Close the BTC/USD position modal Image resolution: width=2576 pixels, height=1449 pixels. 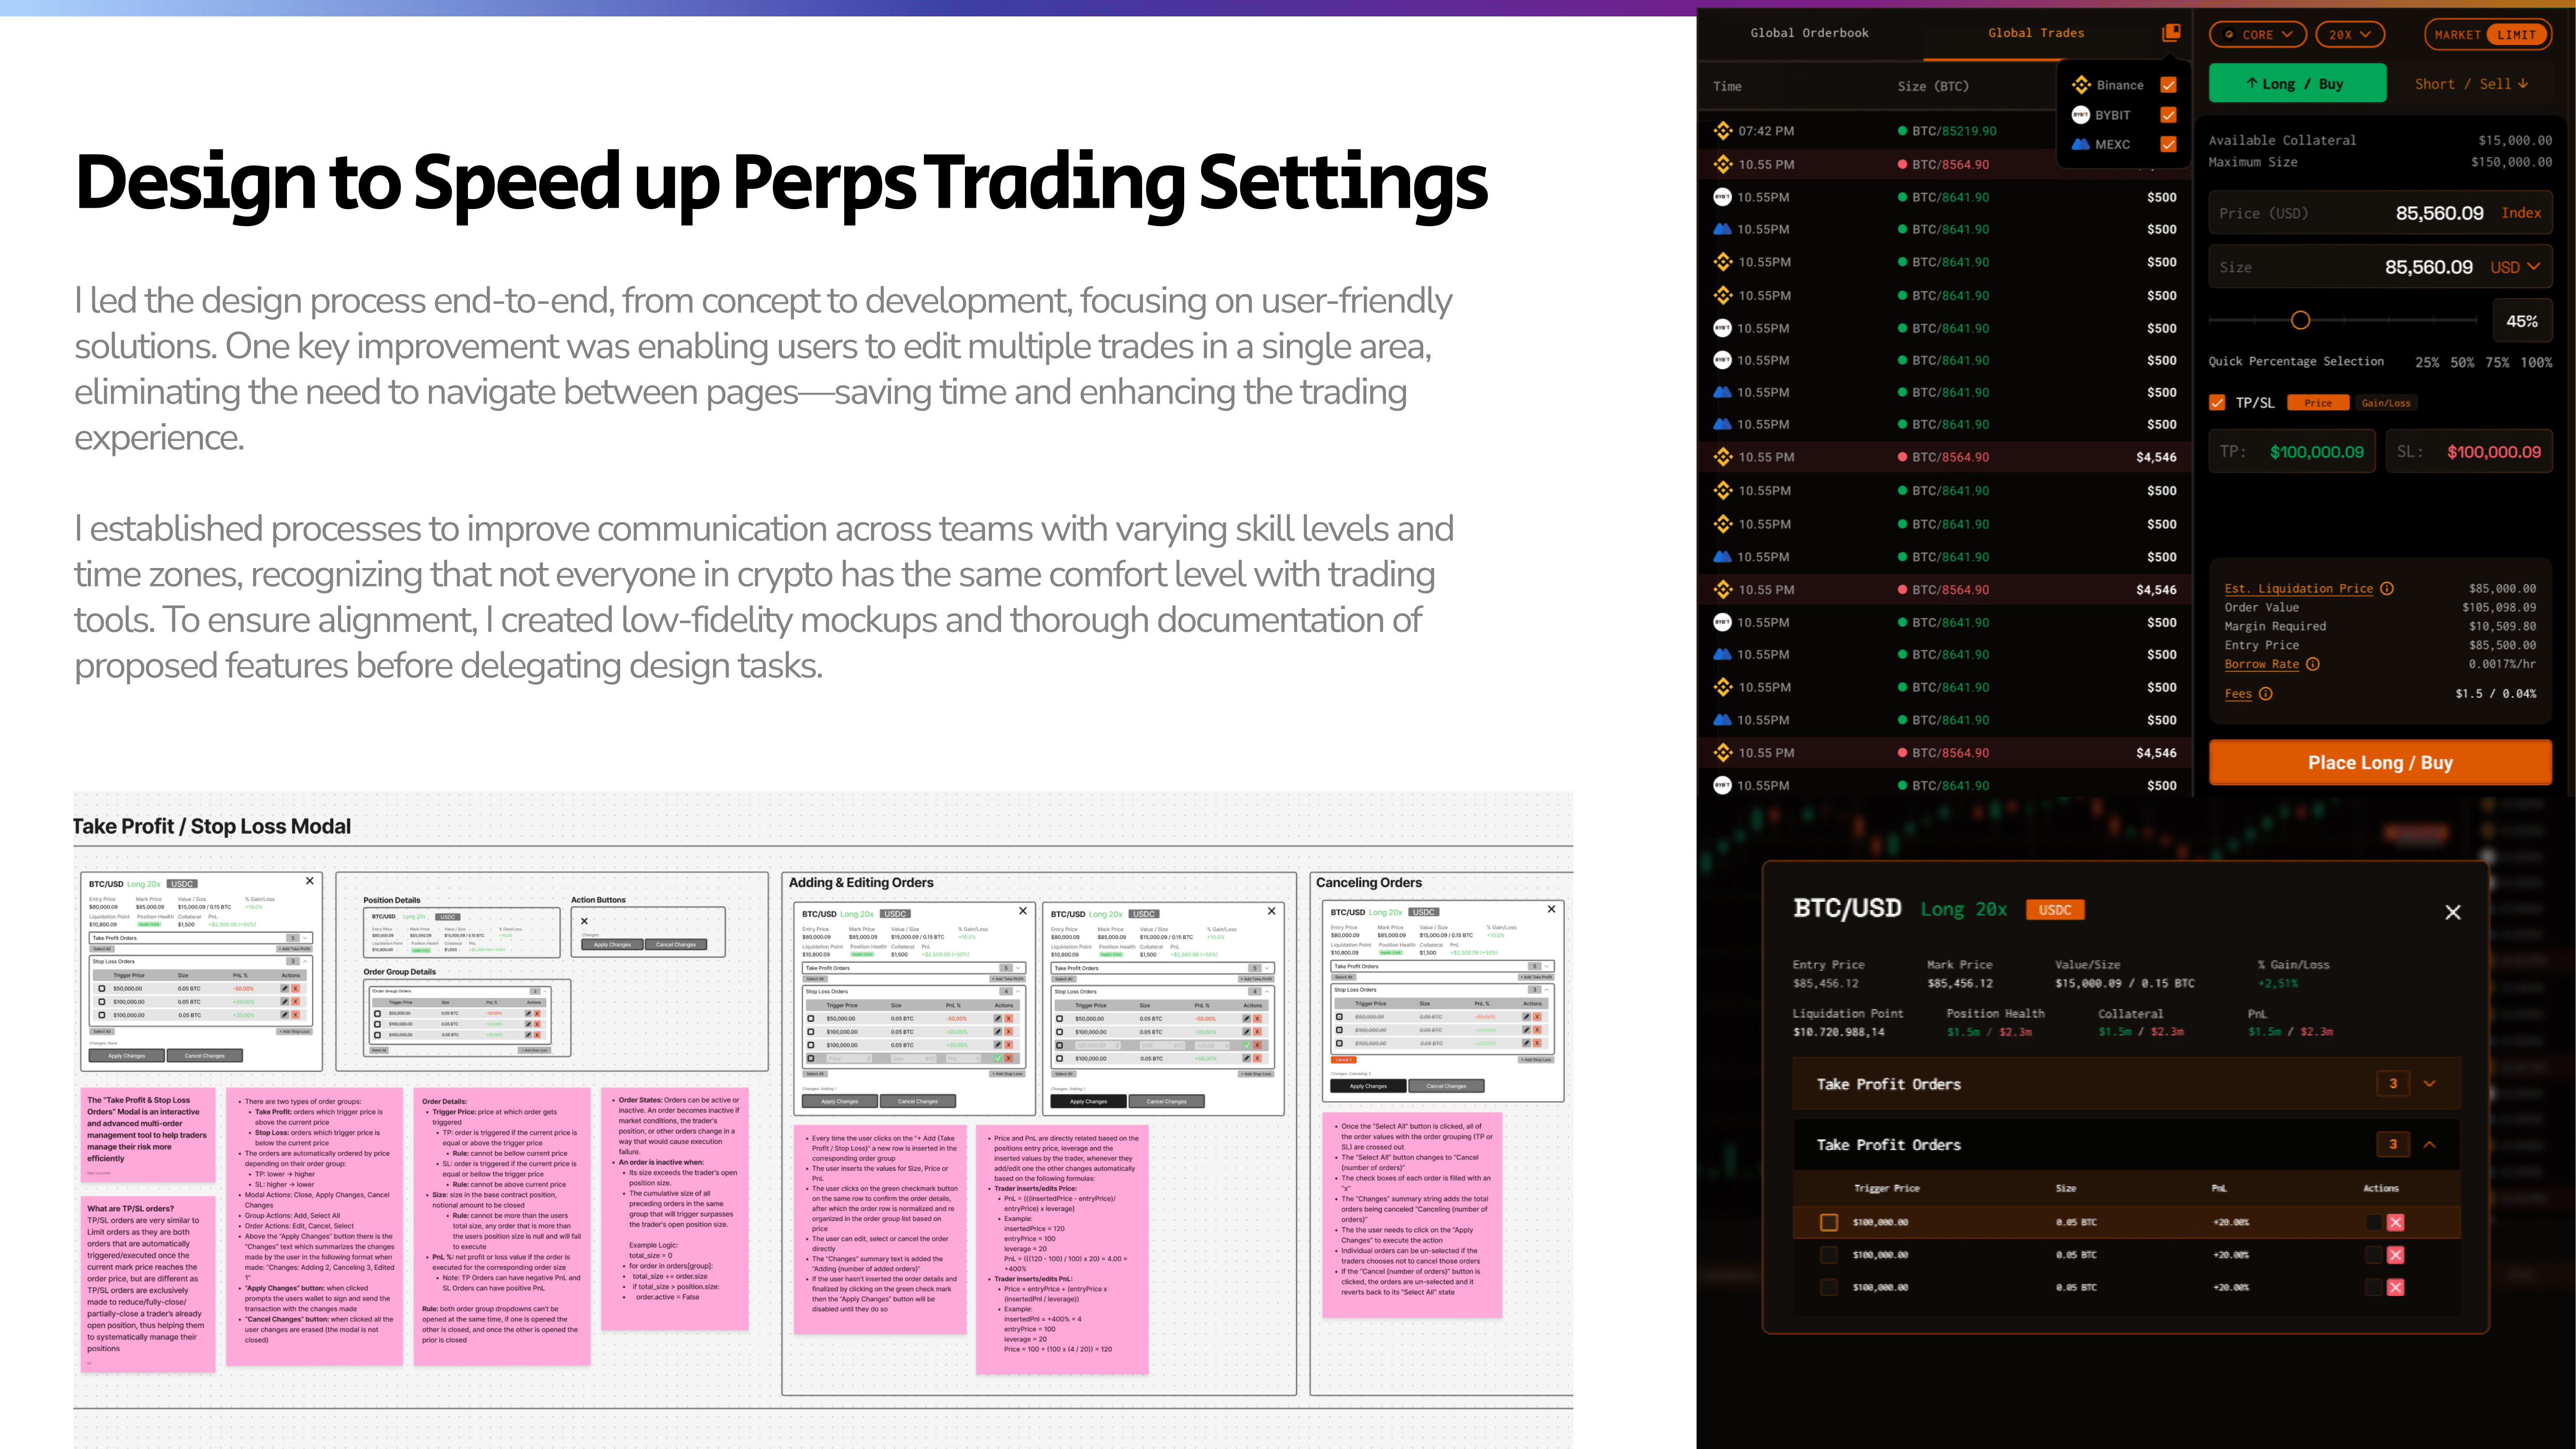coord(2452,912)
